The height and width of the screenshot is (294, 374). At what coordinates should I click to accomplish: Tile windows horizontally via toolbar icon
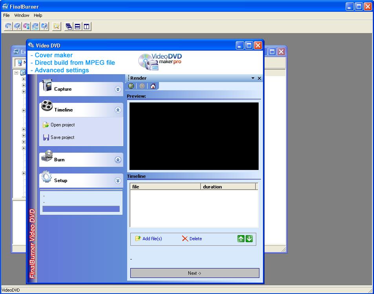(78, 26)
